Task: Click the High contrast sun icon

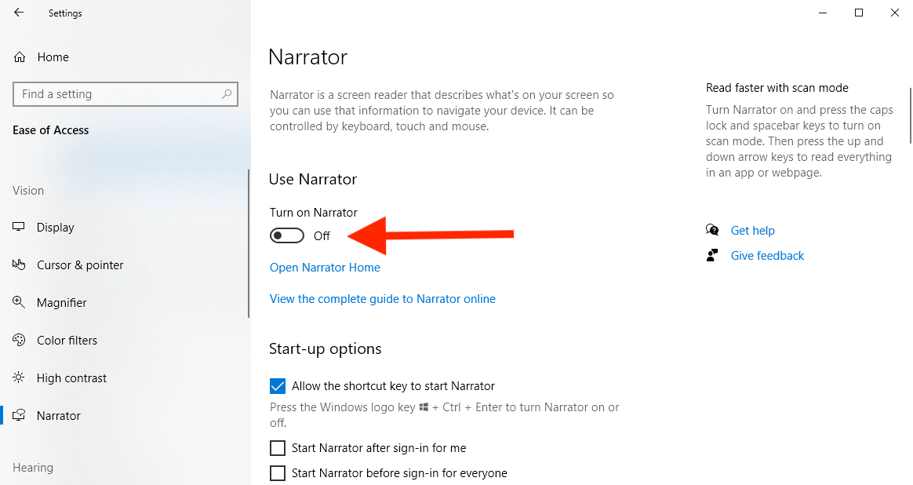Action: (x=19, y=377)
